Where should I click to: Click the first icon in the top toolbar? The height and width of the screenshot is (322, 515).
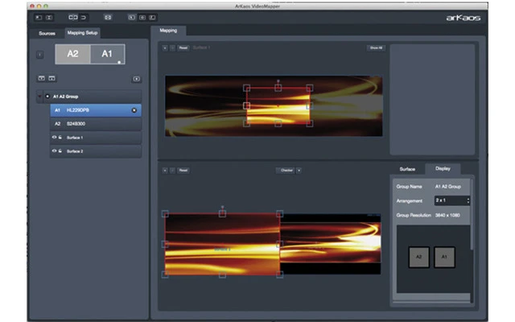click(39, 18)
